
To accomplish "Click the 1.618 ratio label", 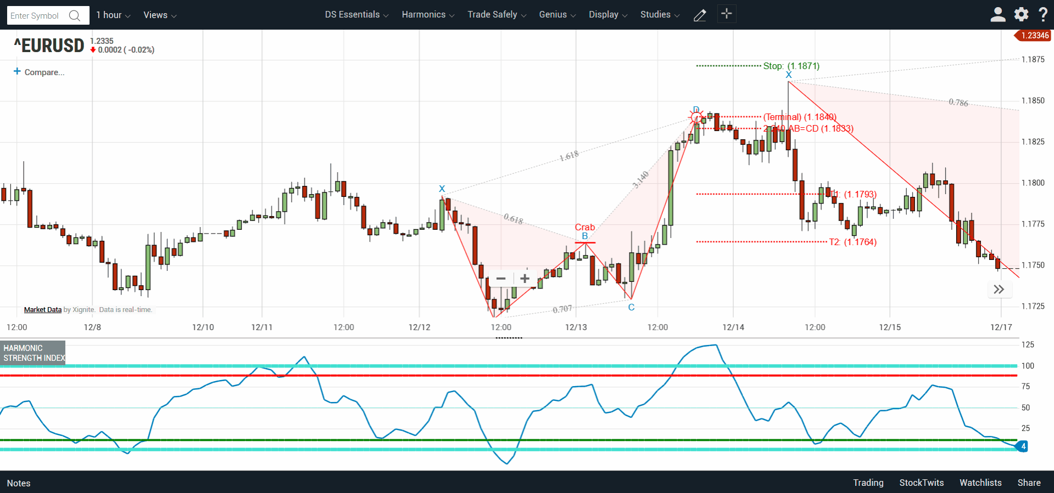I will click(569, 156).
